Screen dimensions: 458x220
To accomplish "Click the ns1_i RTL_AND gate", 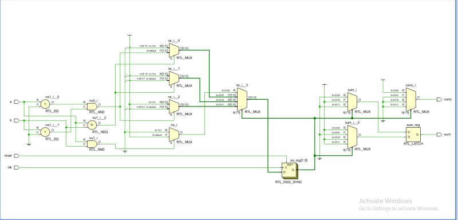I will (93, 144).
